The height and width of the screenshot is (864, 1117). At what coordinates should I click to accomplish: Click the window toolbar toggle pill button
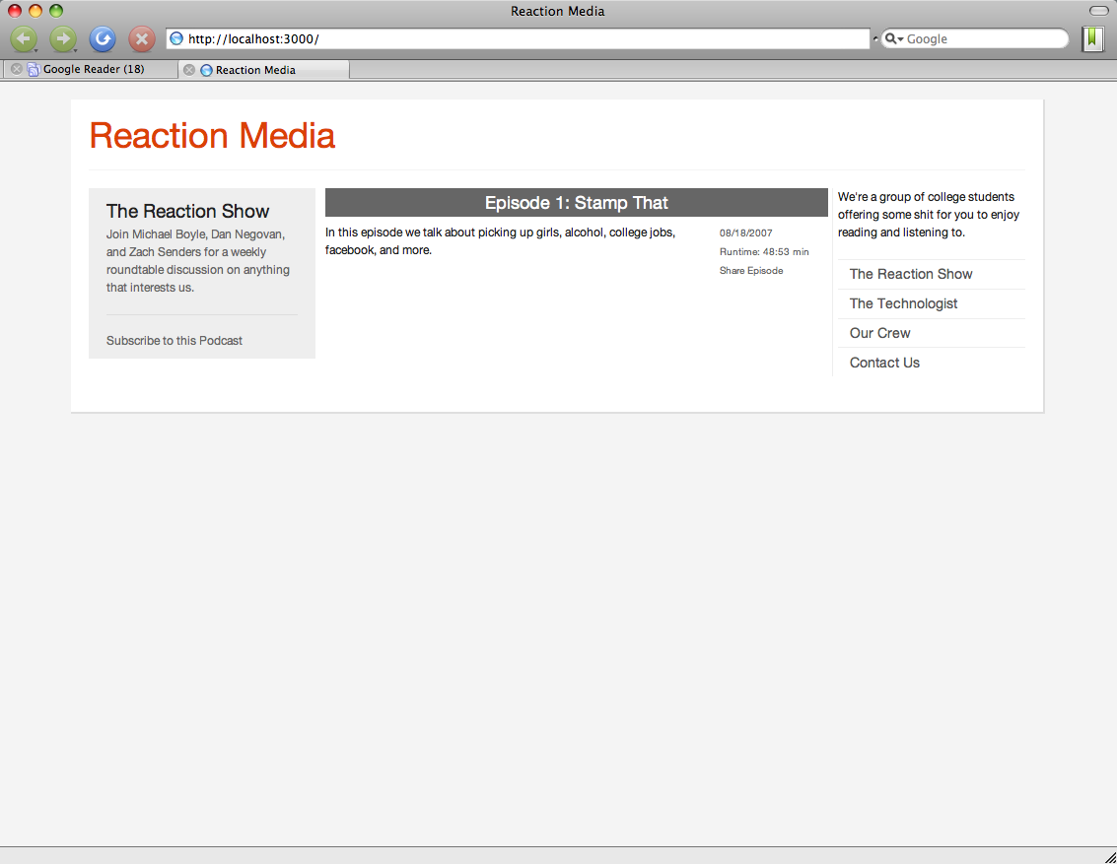(1099, 11)
